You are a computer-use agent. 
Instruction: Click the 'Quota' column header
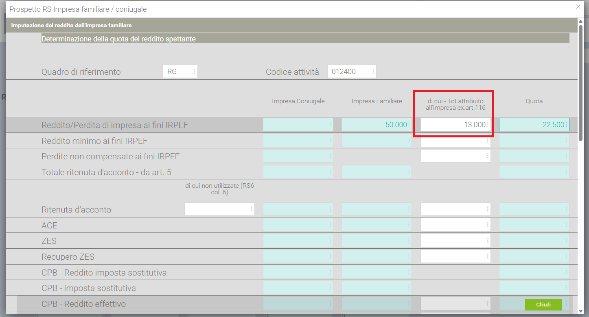click(x=534, y=101)
